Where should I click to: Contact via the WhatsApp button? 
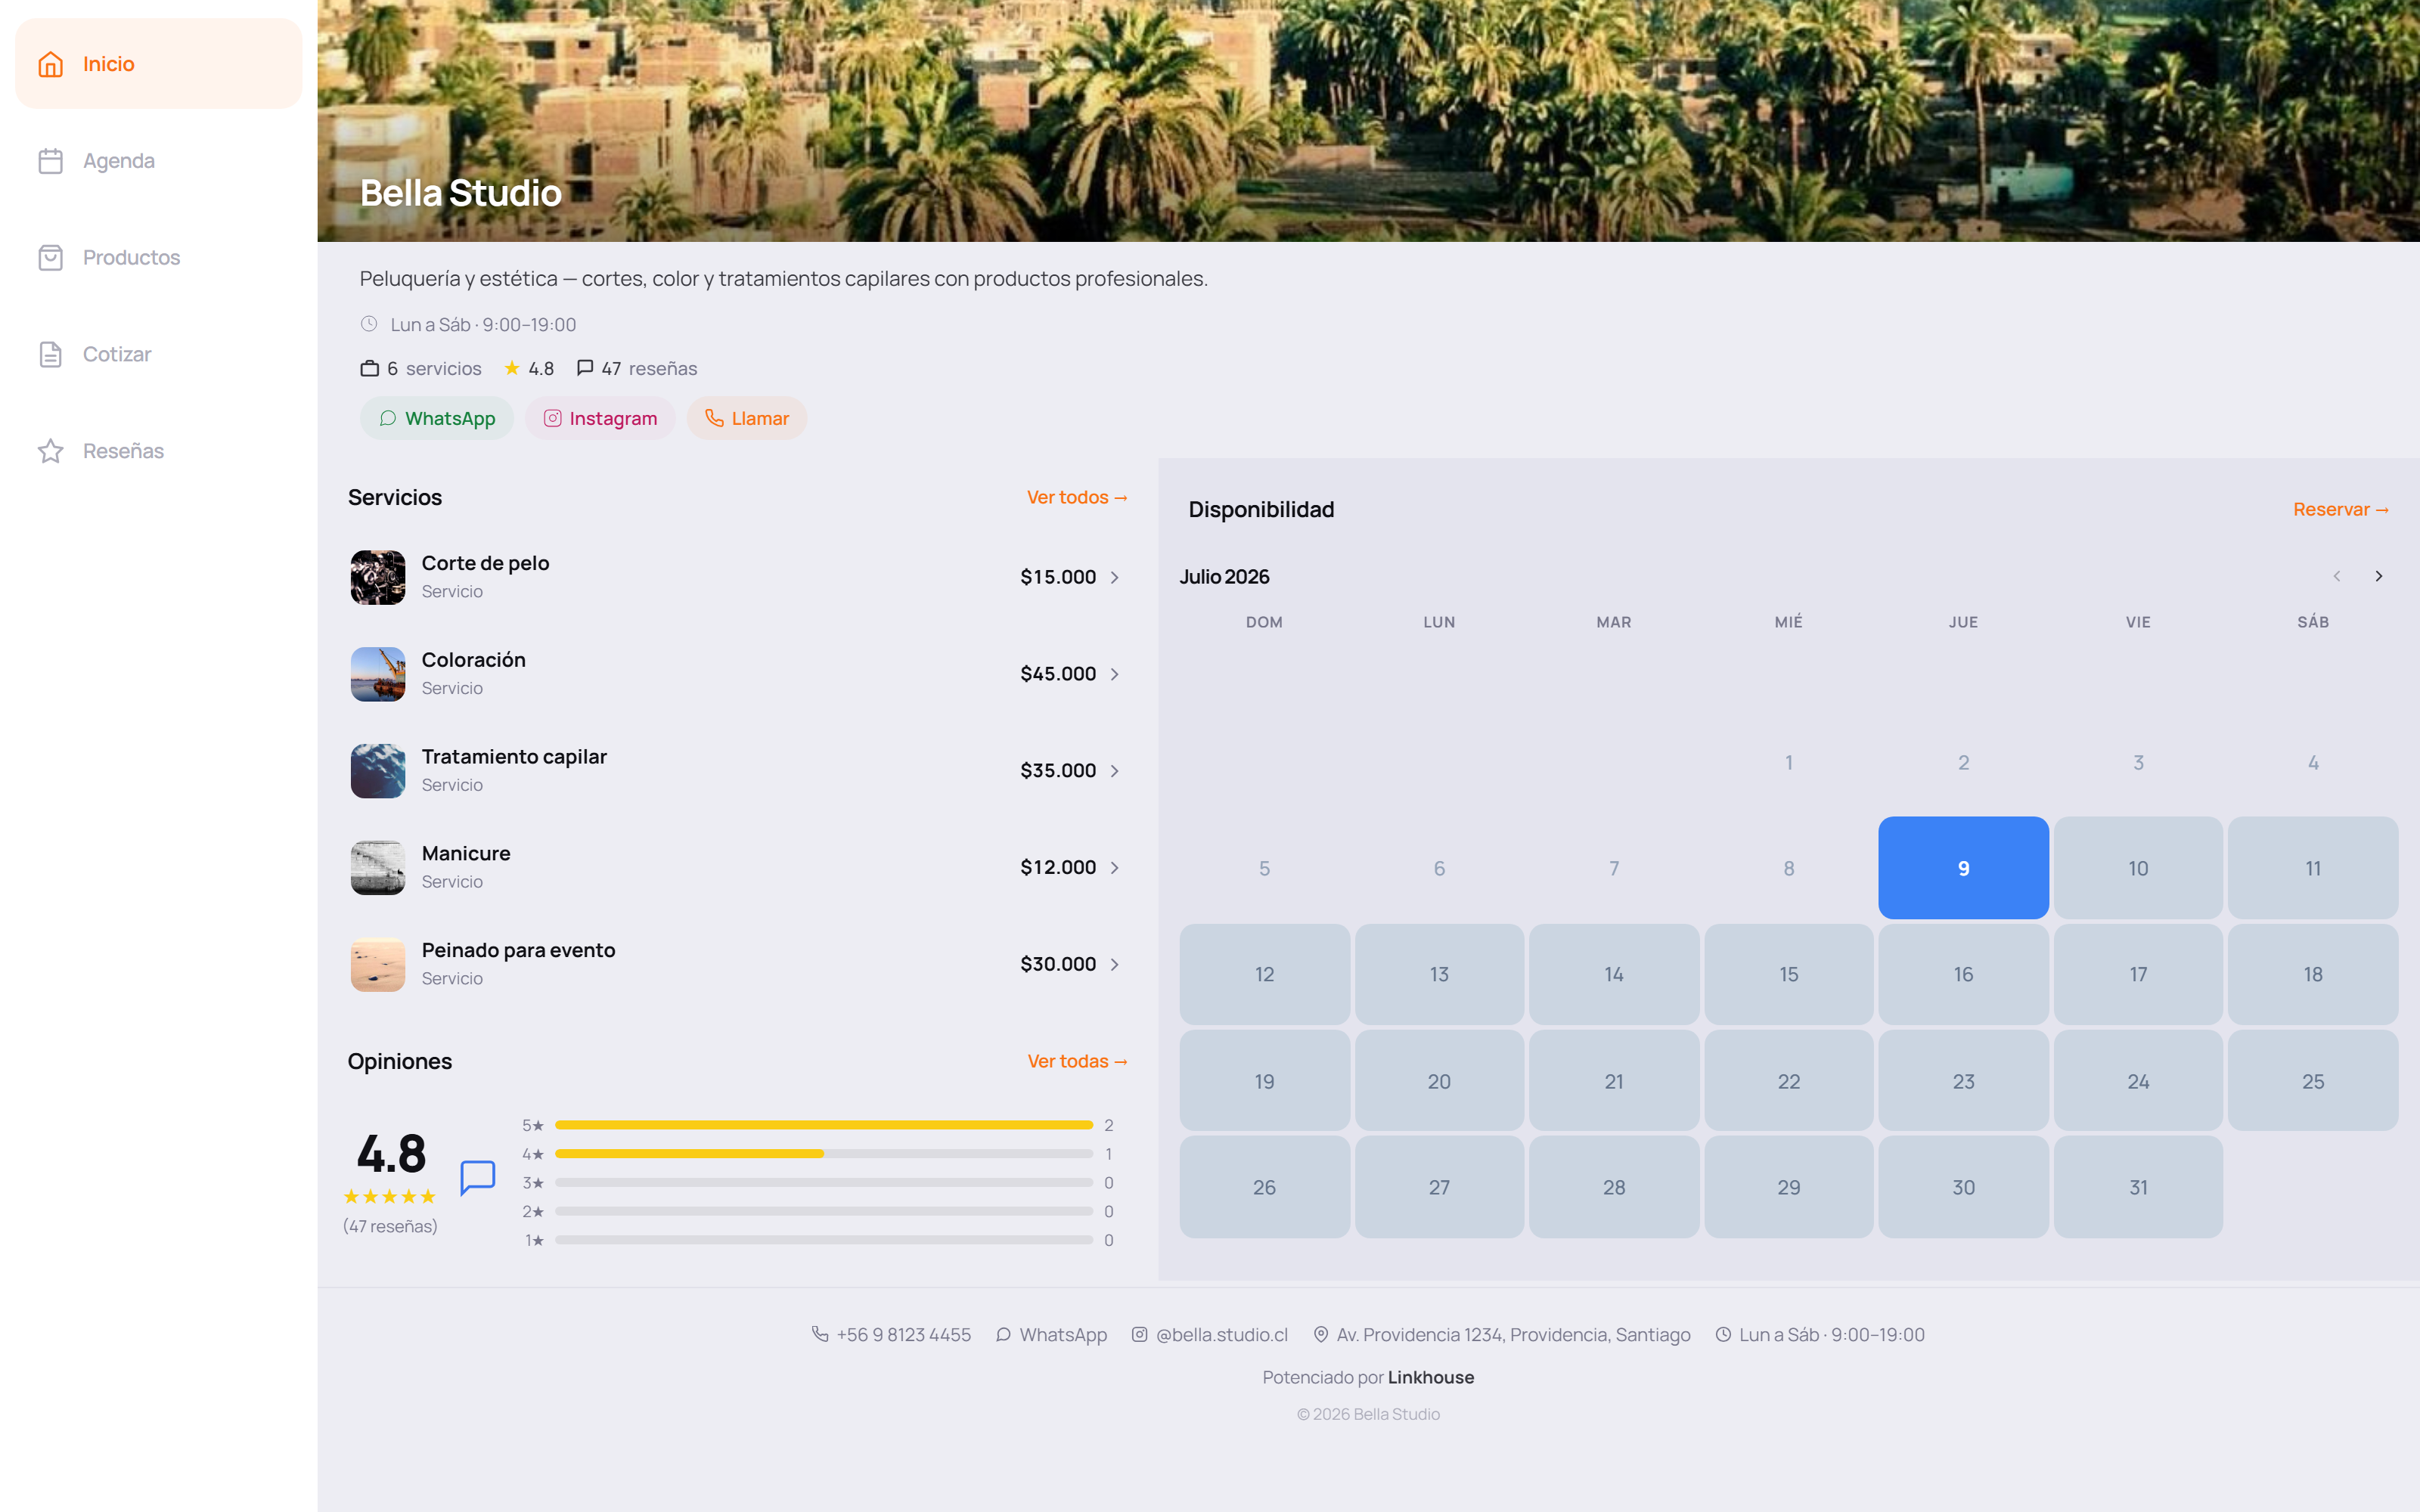437,418
